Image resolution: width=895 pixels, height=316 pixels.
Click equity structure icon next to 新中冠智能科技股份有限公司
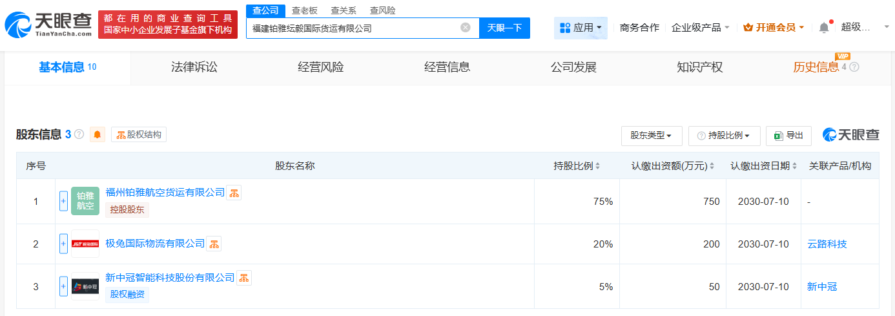tap(244, 278)
